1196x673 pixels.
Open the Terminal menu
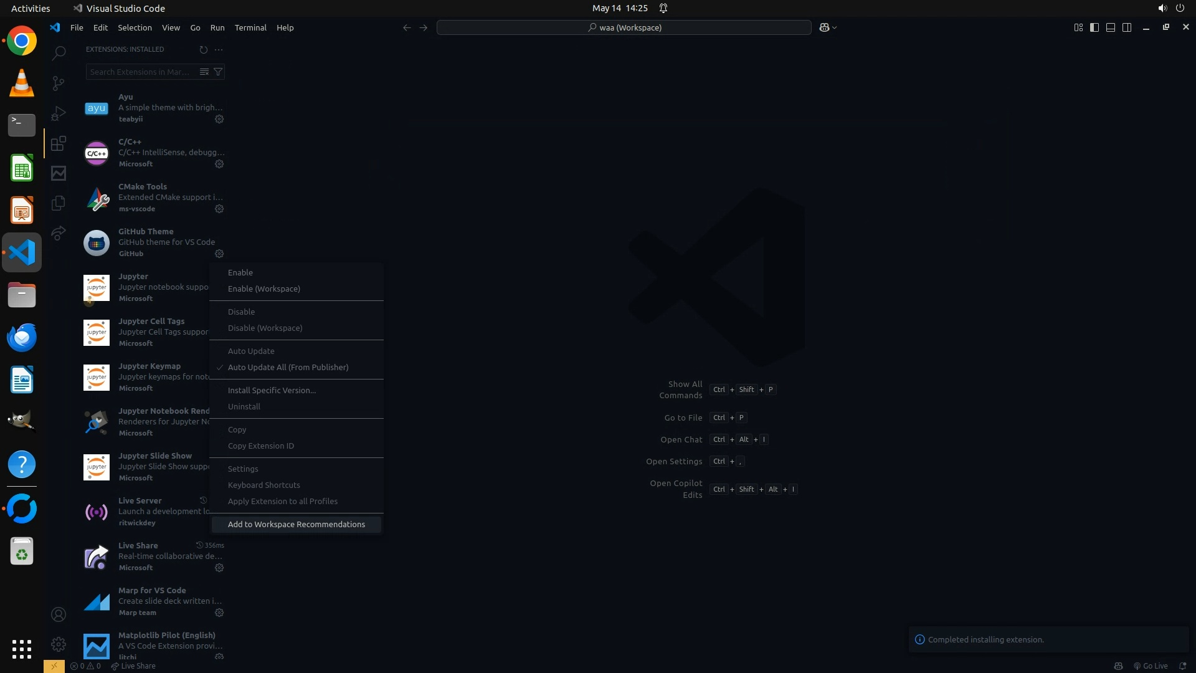[250, 27]
